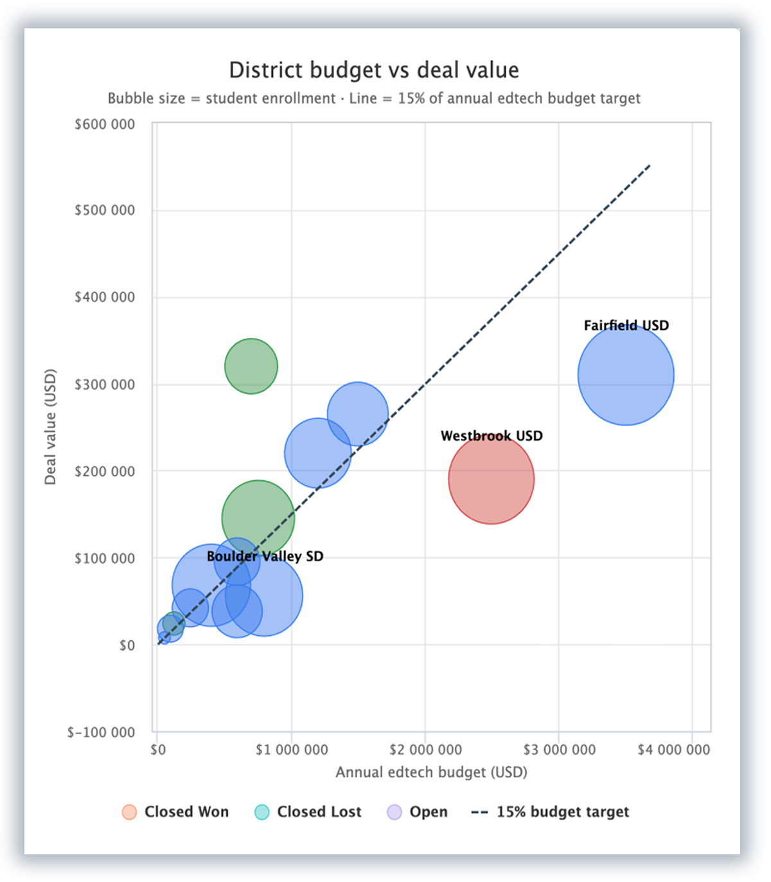Viewport: 771px width, 882px height.
Task: Click the $400 000 y-axis label
Action: [105, 297]
